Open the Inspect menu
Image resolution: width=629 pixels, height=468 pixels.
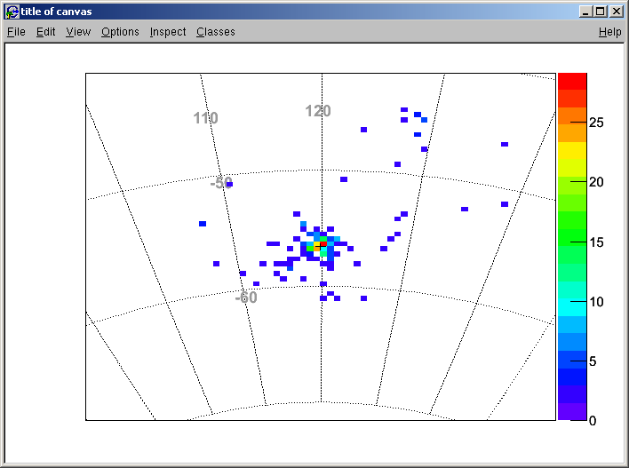click(168, 32)
